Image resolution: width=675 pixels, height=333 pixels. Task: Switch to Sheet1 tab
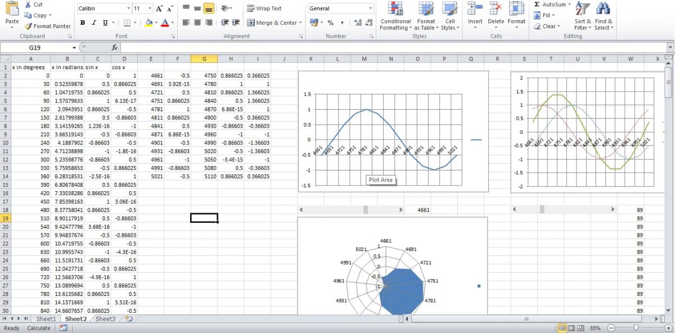pyautogui.click(x=46, y=319)
